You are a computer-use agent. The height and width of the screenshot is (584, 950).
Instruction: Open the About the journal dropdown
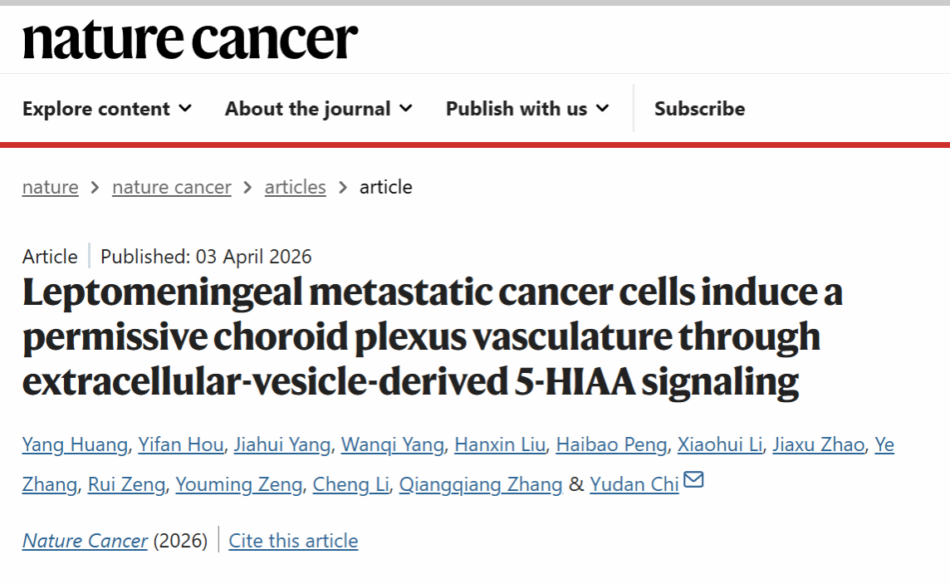pyautogui.click(x=318, y=109)
